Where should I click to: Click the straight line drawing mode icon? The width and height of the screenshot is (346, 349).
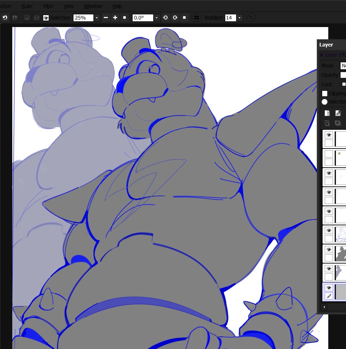point(251,18)
